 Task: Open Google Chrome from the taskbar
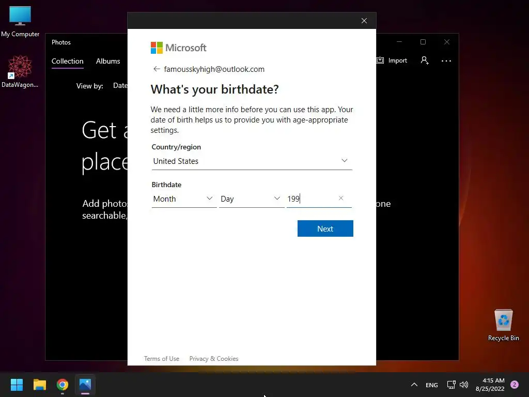(x=63, y=385)
